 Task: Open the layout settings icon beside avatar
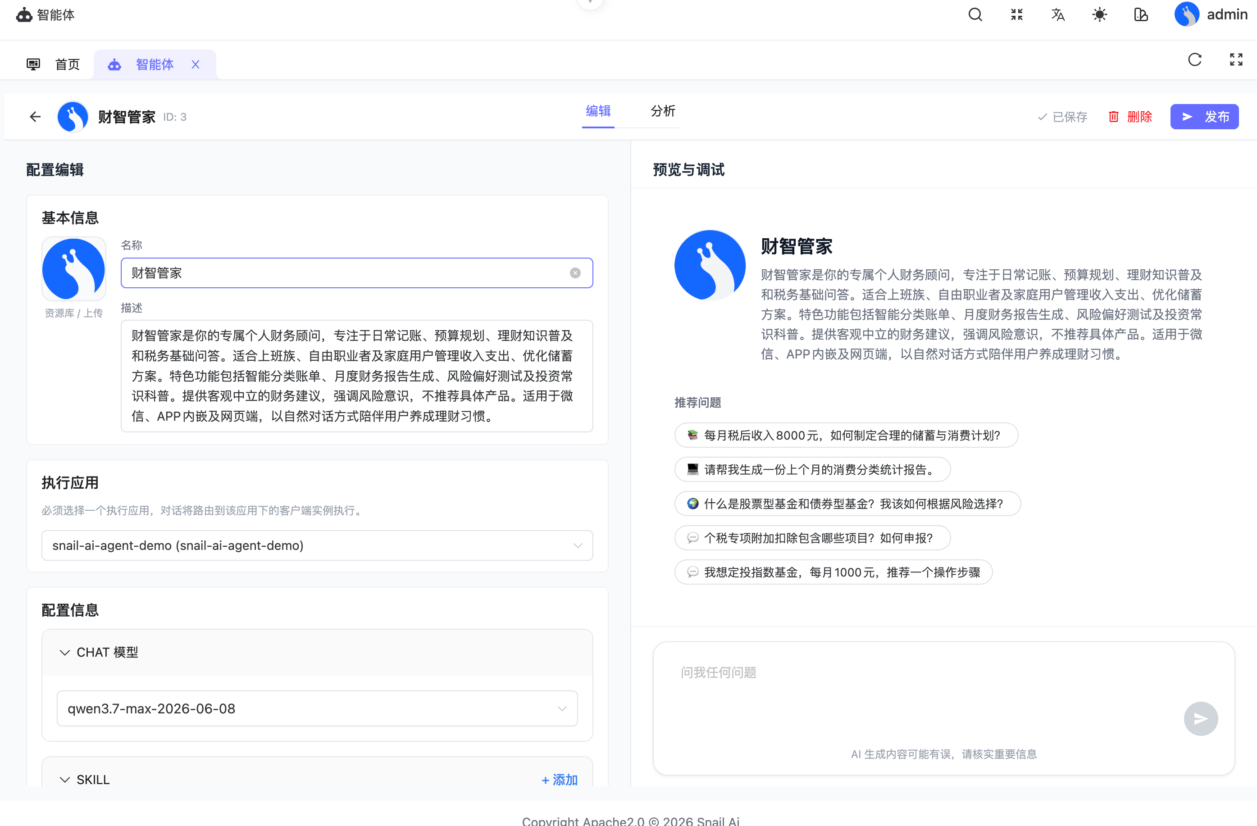click(1141, 14)
